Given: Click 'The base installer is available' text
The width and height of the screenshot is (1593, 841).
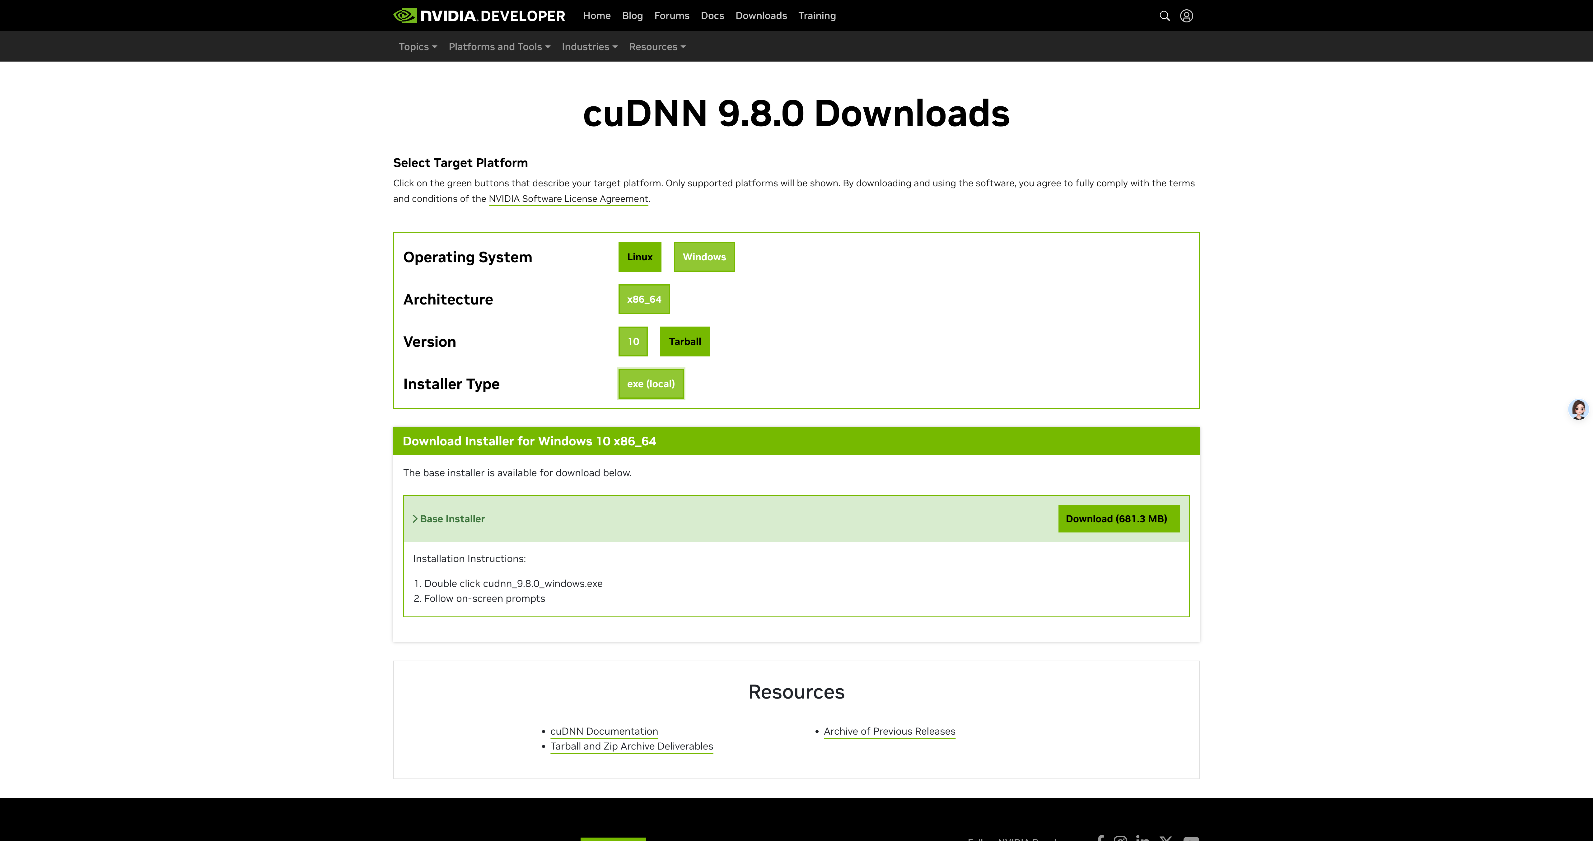Looking at the screenshot, I should coord(518,473).
